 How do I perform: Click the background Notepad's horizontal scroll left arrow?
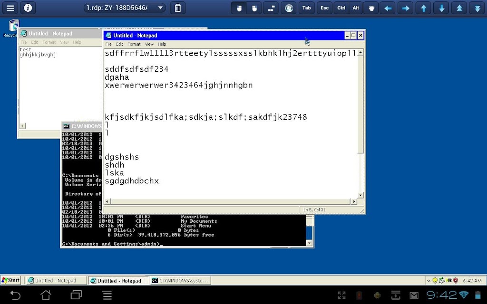(22, 125)
